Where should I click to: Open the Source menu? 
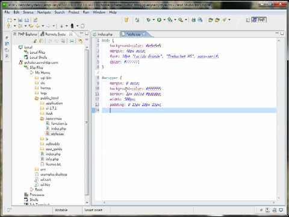click(x=28, y=12)
